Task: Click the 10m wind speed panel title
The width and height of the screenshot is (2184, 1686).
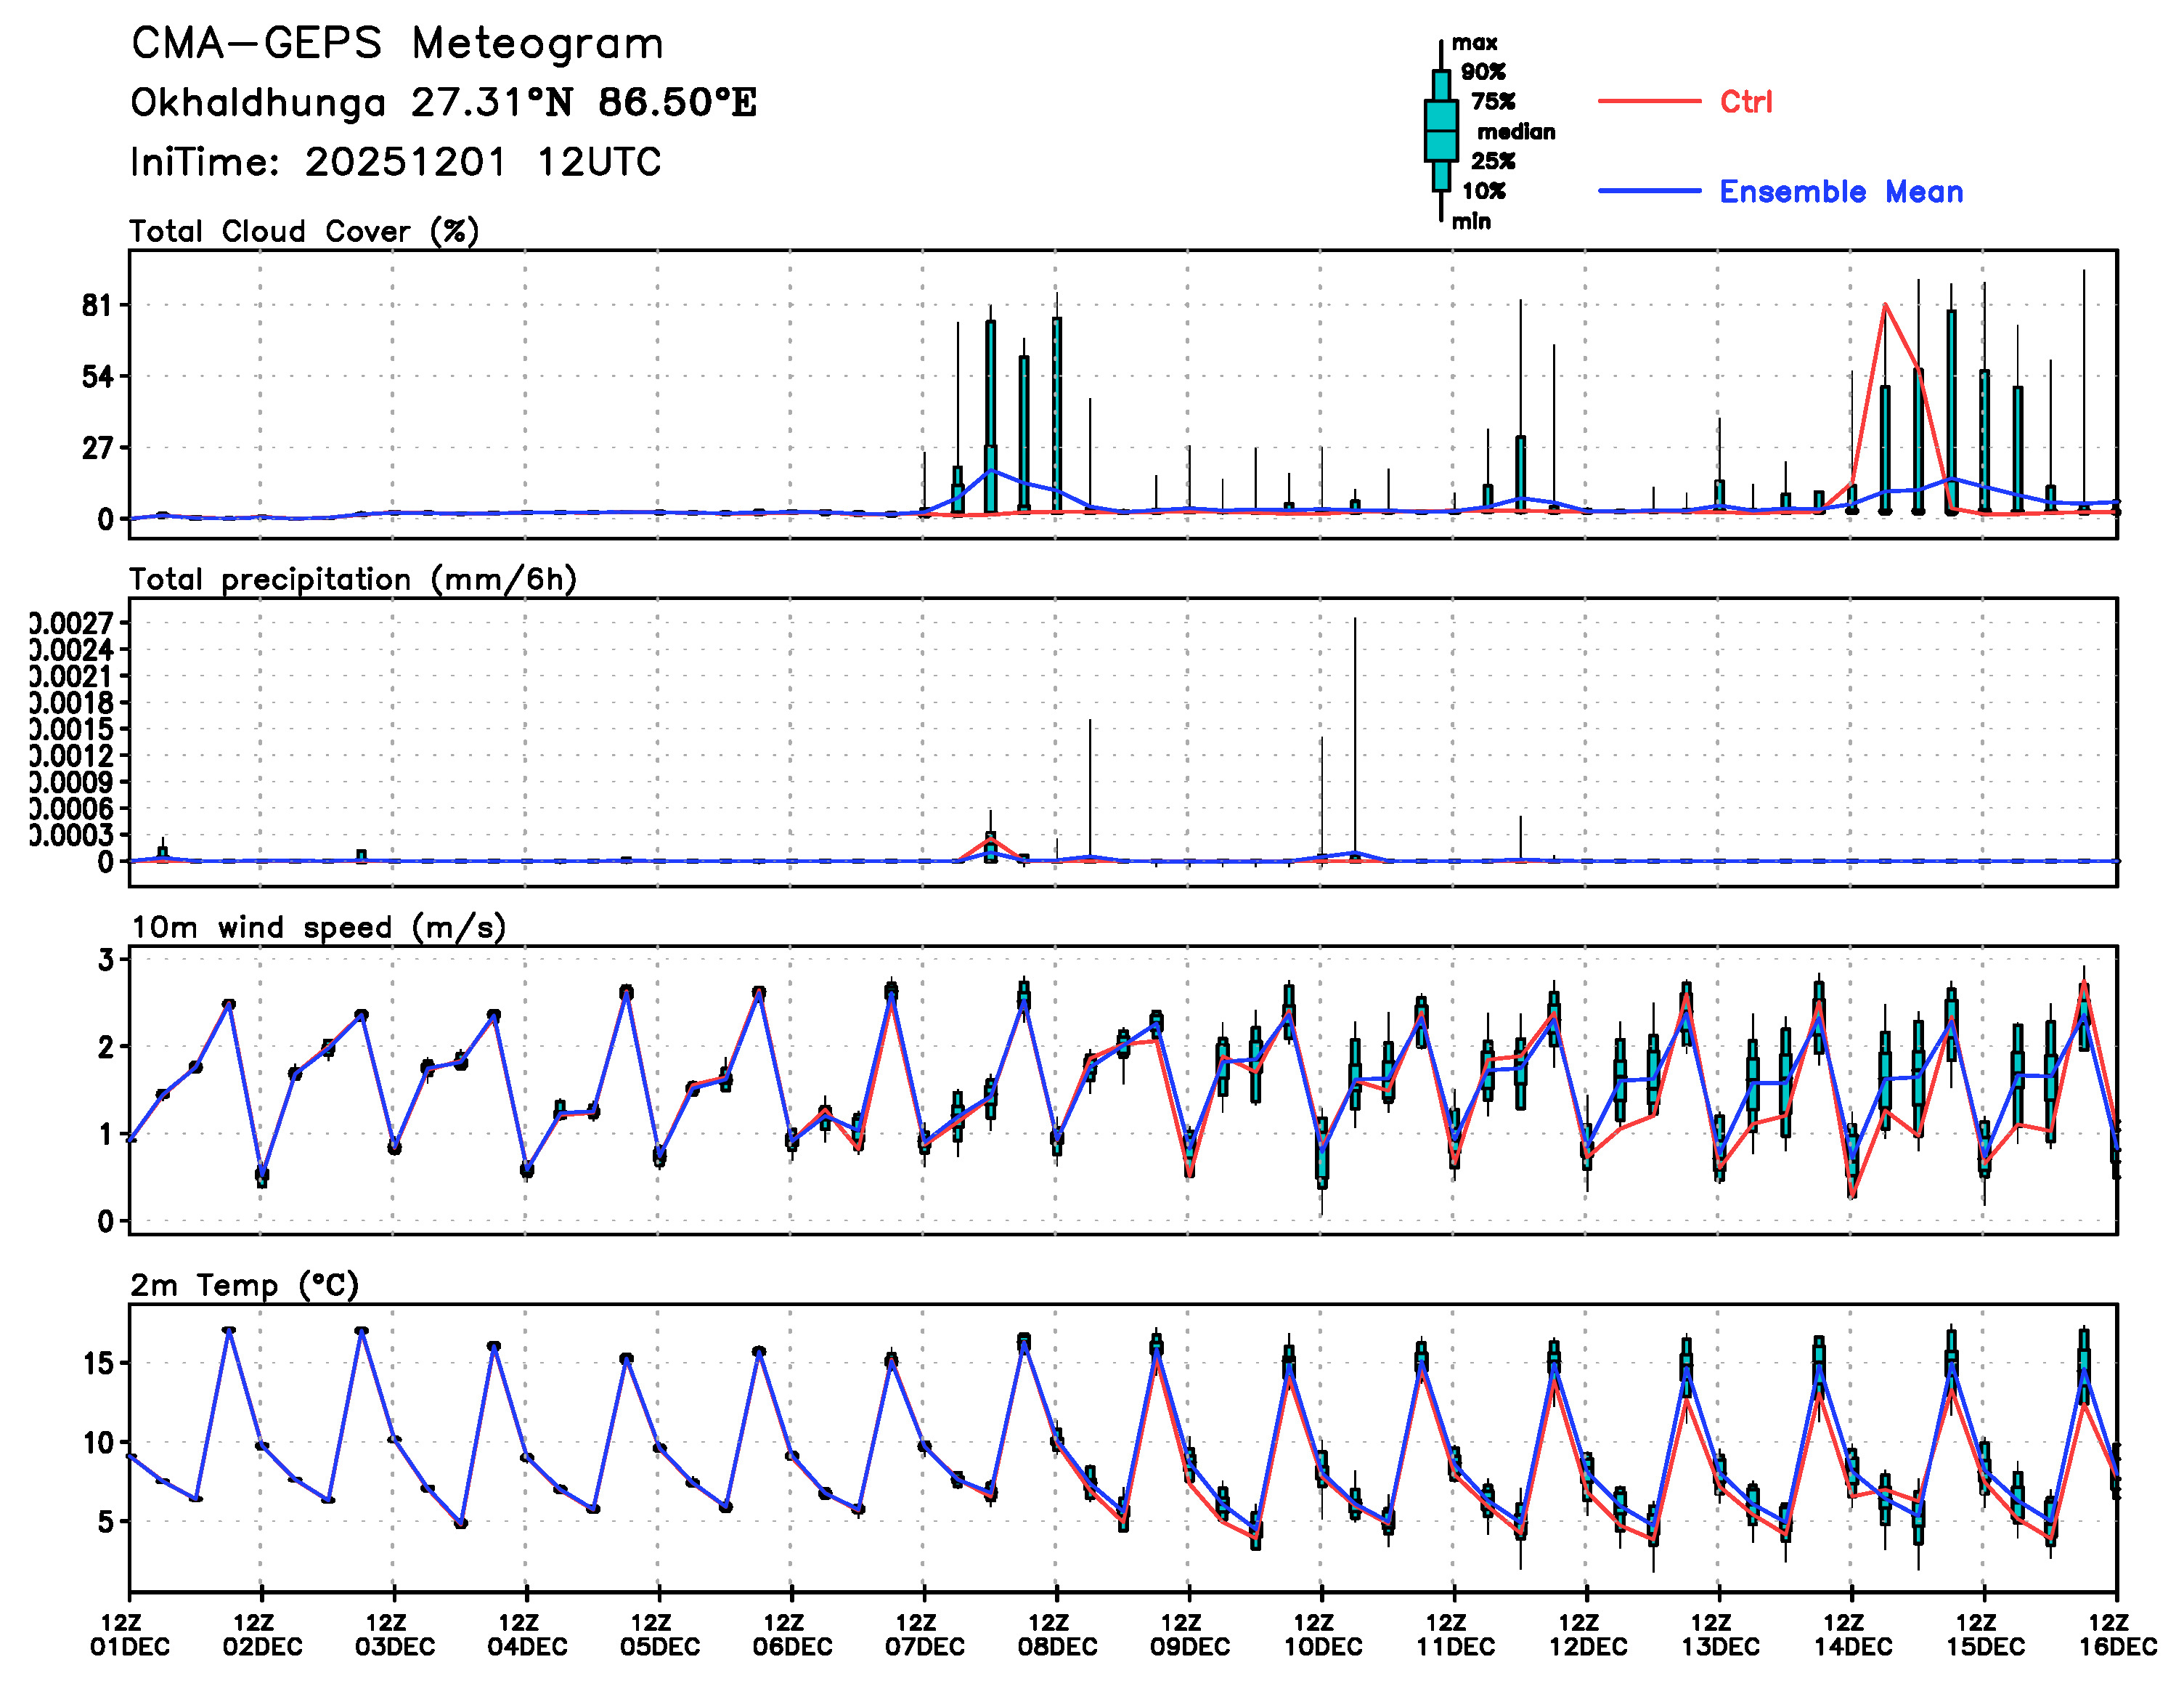Action: coord(318,928)
